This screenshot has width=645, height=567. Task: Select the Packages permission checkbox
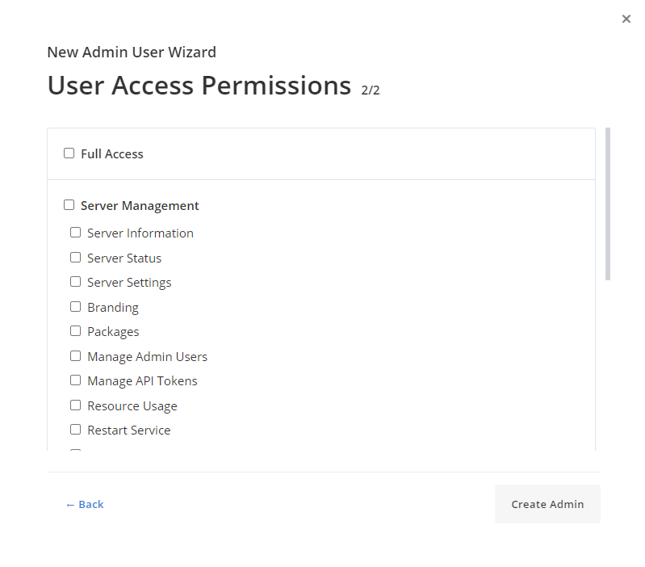tap(76, 331)
